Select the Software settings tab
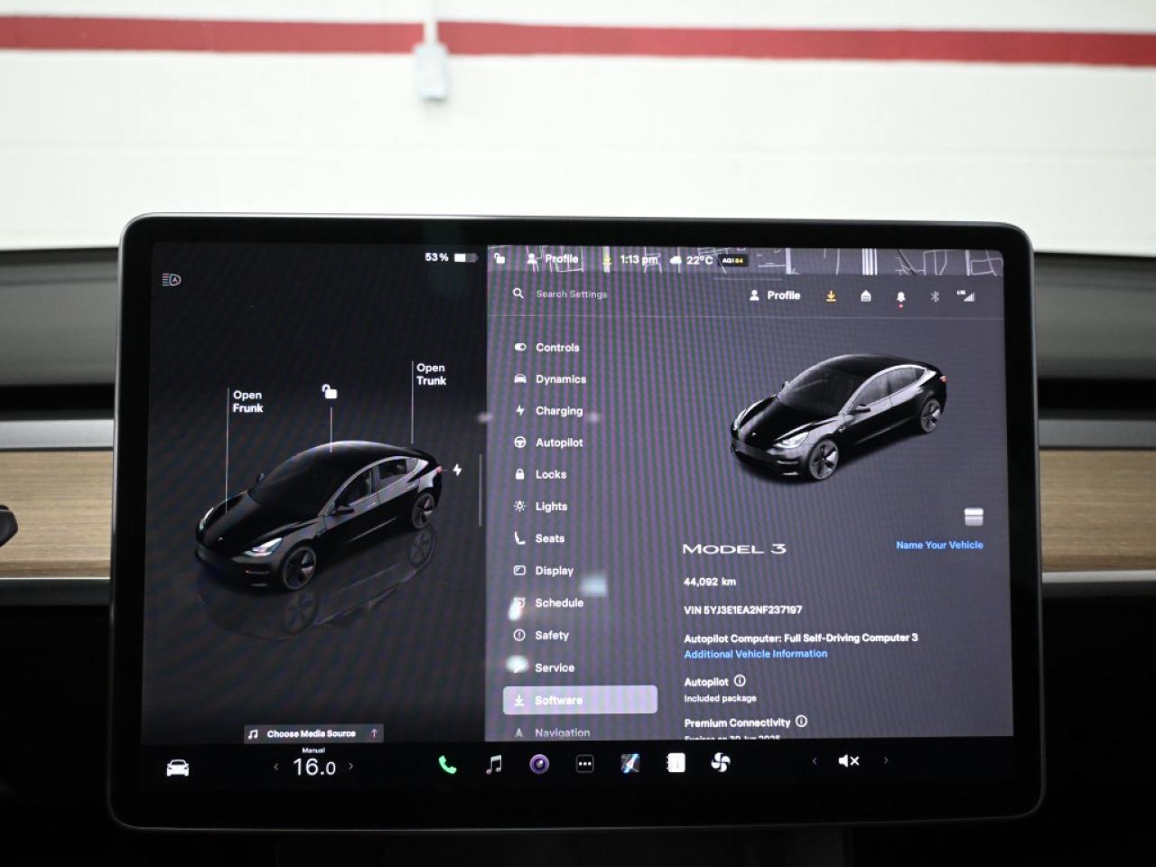This screenshot has width=1156, height=867. point(580,700)
